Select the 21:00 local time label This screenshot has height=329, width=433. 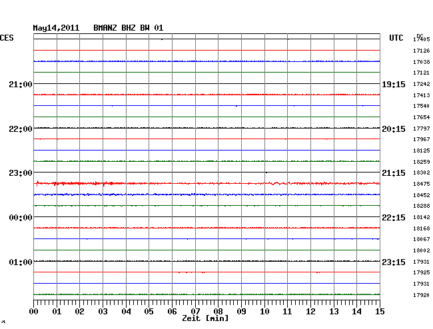pyautogui.click(x=21, y=84)
